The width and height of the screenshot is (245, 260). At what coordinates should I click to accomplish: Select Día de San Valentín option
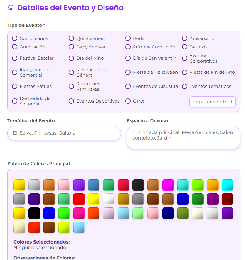tap(128, 58)
